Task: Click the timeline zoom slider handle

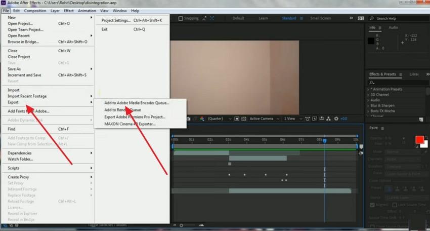Action: click(181, 225)
